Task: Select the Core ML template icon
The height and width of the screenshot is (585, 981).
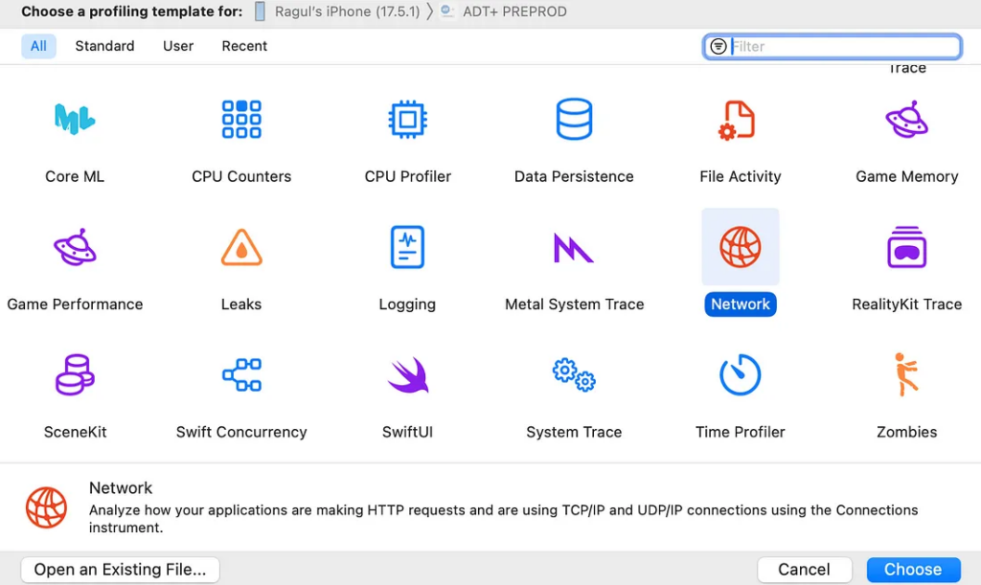Action: pos(75,119)
